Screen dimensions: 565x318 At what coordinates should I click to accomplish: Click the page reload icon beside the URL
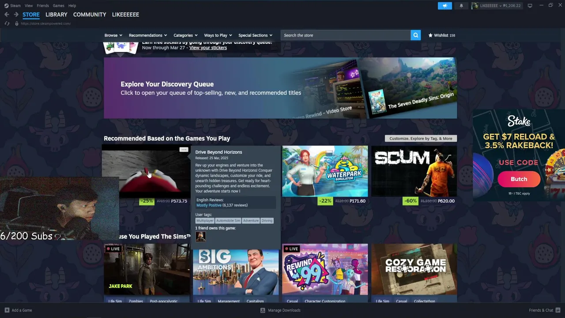click(7, 23)
